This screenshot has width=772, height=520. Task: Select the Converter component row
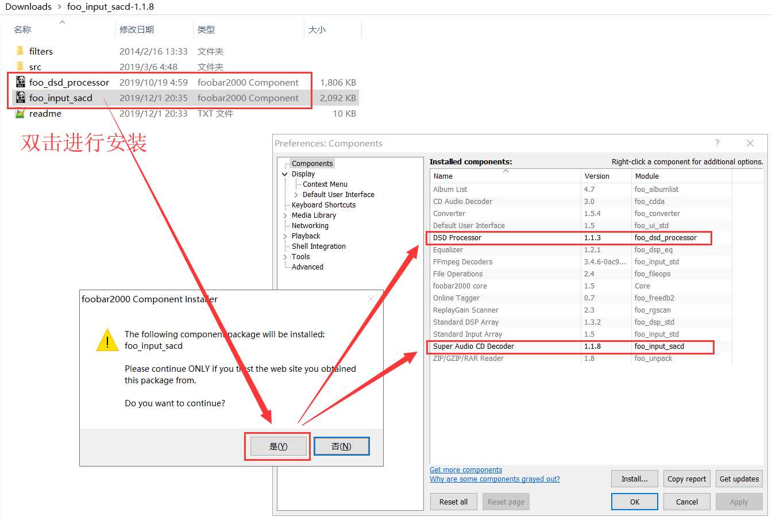click(581, 213)
